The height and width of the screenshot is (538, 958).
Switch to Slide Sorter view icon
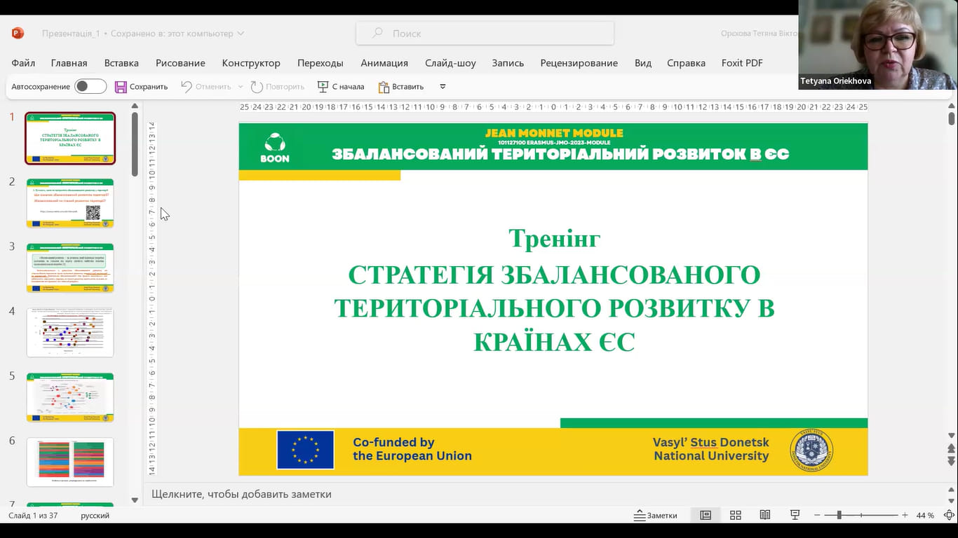736,516
